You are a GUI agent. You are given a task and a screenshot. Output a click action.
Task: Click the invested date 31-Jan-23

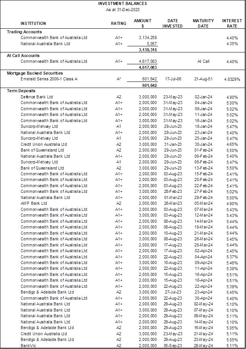173,144
